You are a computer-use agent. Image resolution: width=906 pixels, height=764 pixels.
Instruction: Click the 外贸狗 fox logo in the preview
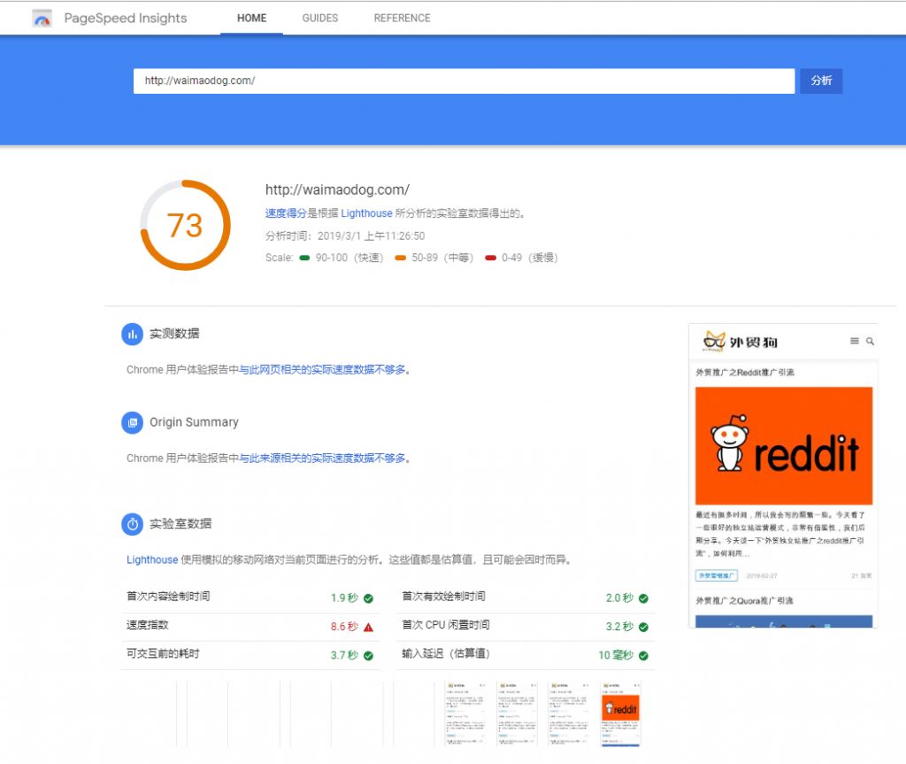[714, 339]
